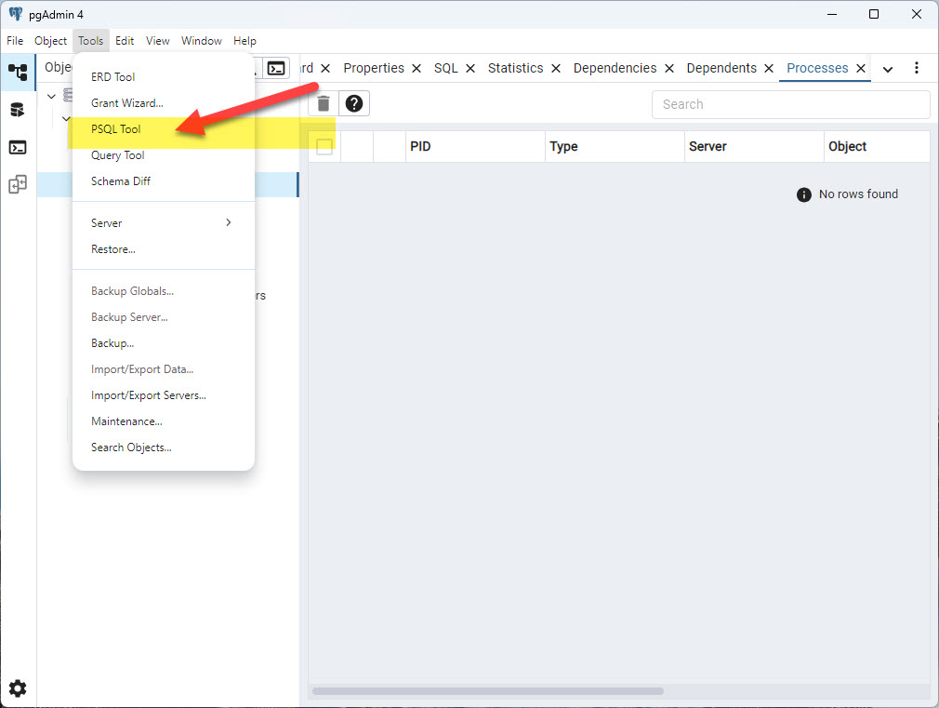
Task: Switch to the Dependents tab
Action: click(x=721, y=68)
